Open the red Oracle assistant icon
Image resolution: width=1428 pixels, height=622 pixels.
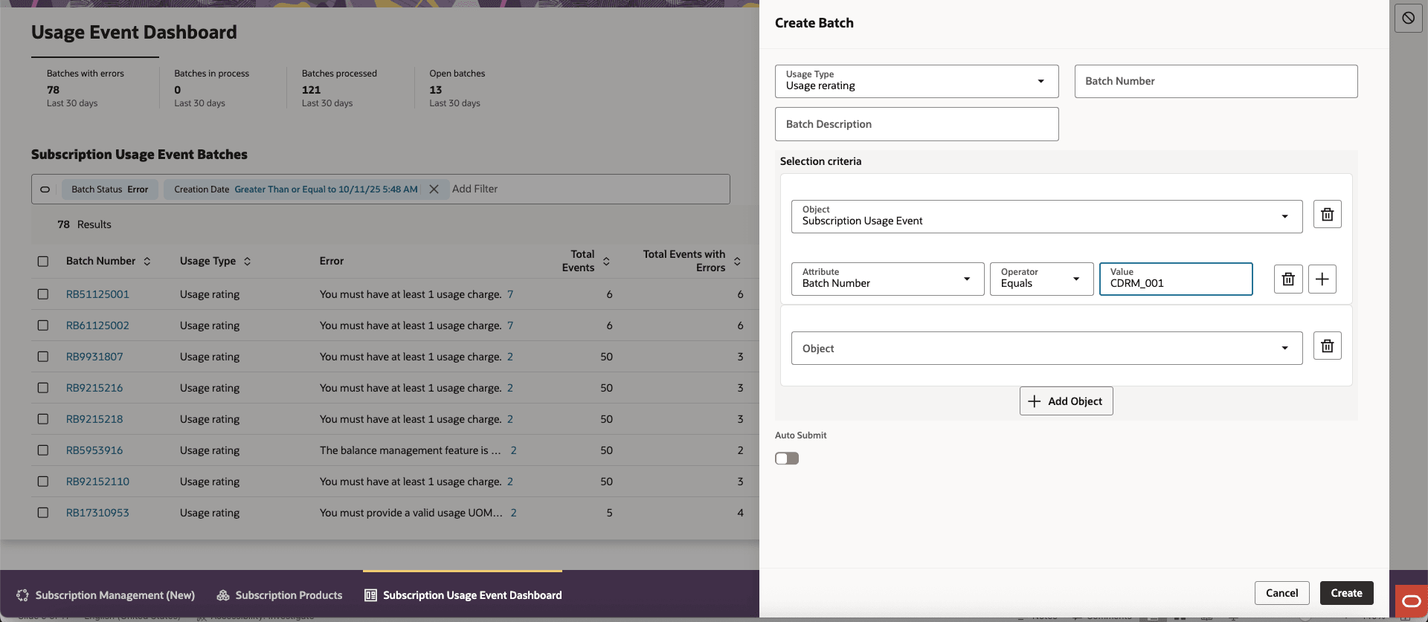pyautogui.click(x=1411, y=600)
